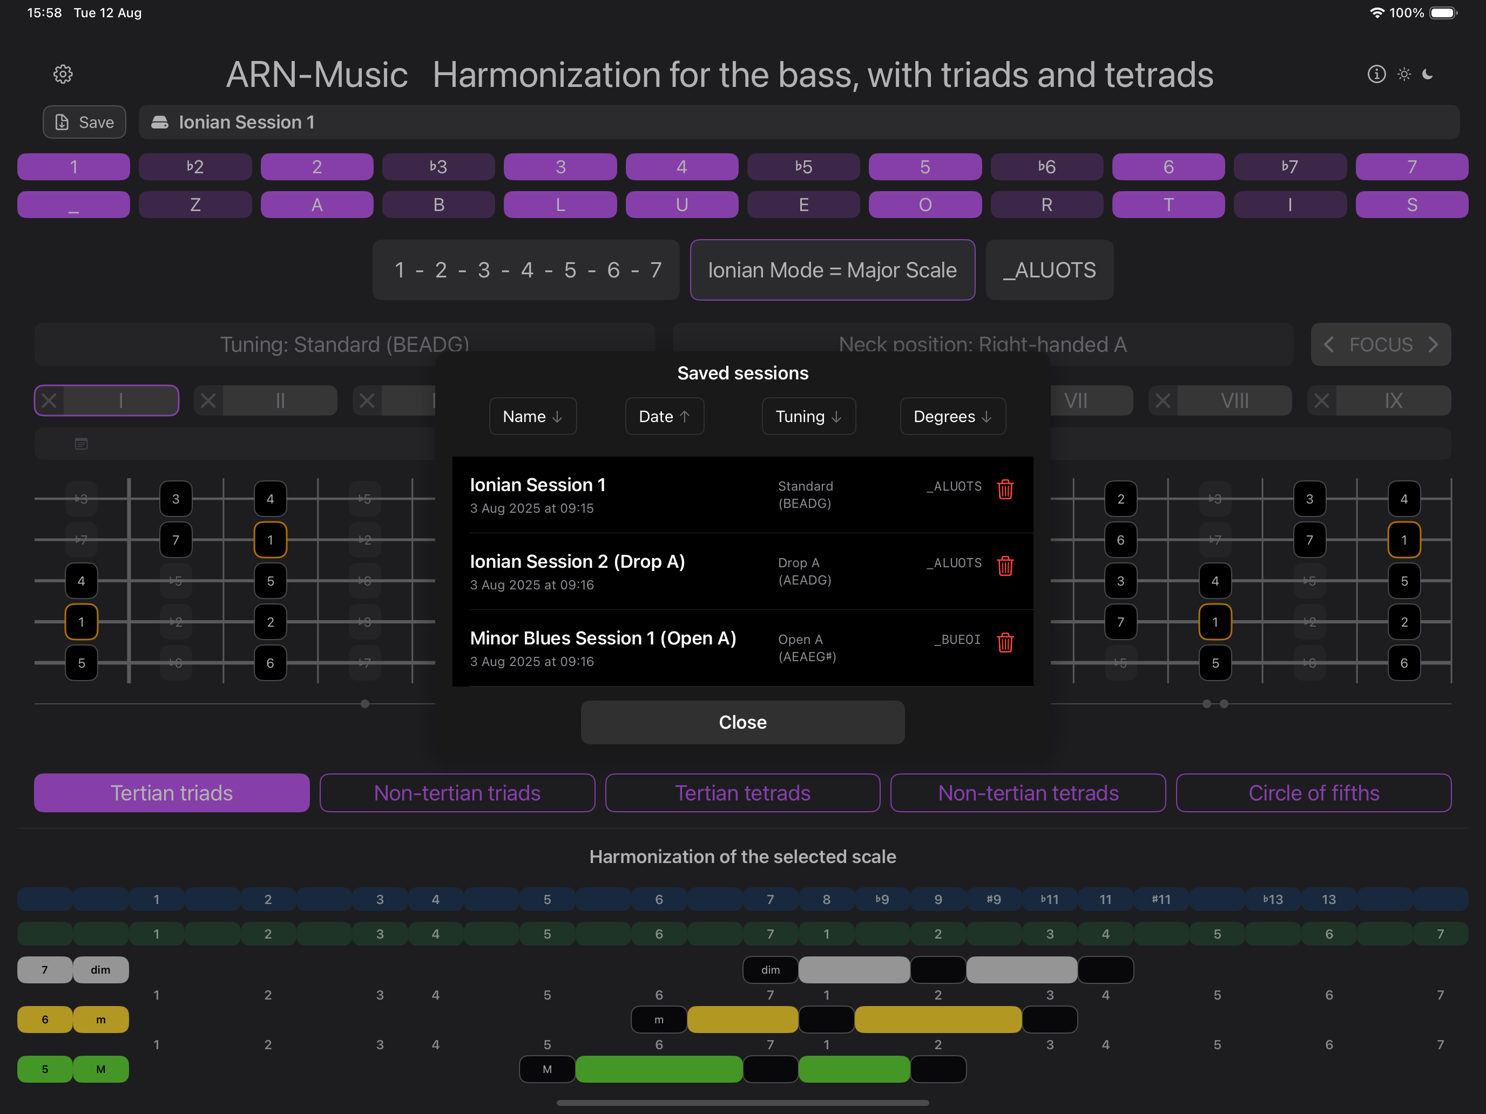Switch to light mode sun icon

(1404, 74)
